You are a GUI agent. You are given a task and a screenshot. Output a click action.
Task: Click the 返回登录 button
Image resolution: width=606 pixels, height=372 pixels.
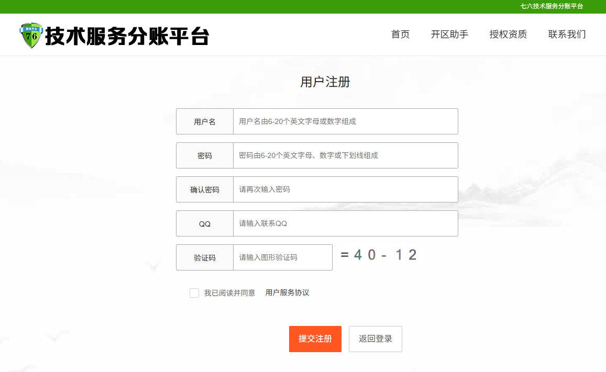[x=375, y=339]
